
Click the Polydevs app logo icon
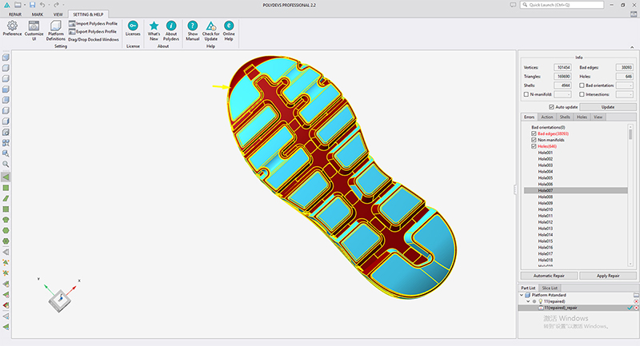click(7, 5)
